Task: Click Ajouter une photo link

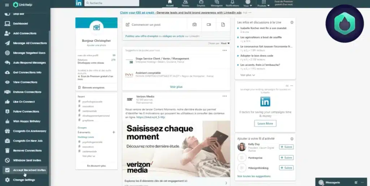Action: point(96,45)
